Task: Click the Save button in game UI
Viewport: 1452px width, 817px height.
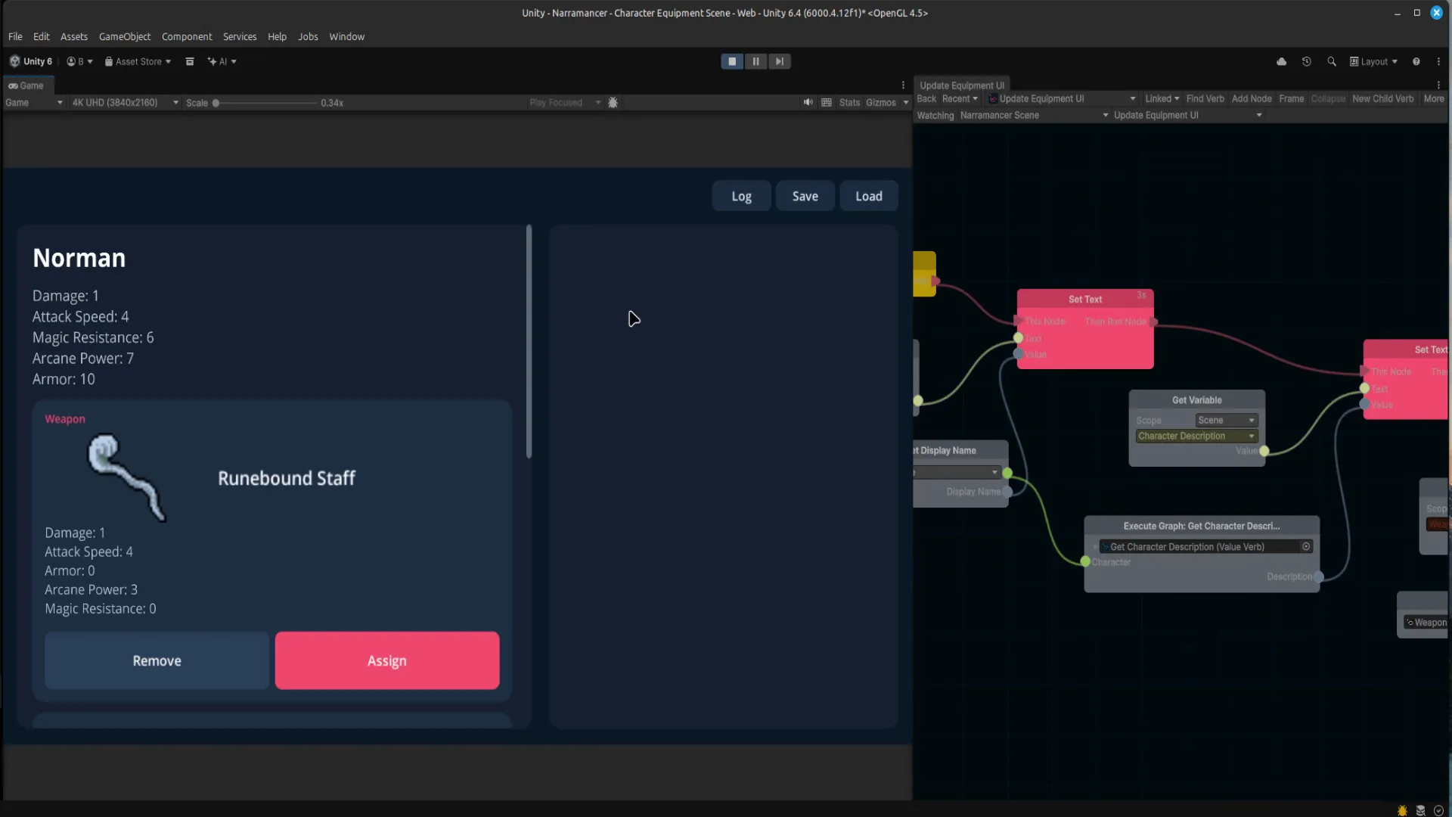Action: (x=805, y=196)
